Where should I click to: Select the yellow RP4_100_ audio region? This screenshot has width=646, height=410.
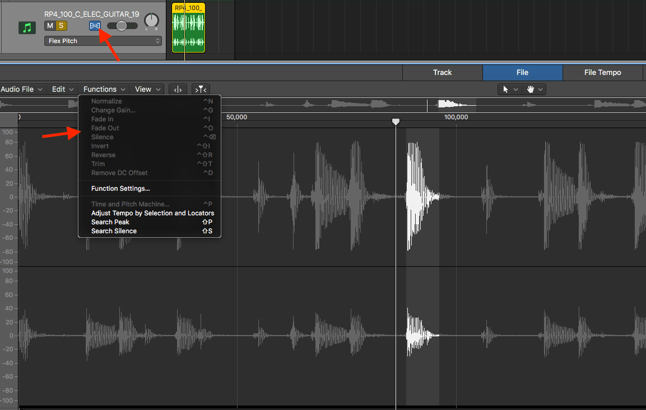(x=188, y=27)
